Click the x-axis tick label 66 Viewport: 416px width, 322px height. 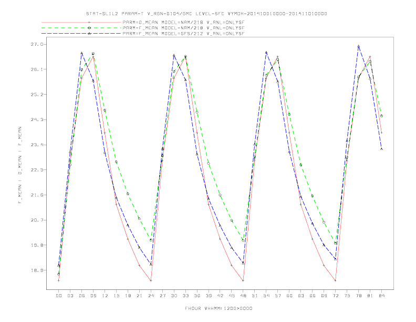[313, 296]
